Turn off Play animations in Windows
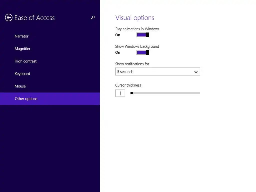The image size is (256, 192). [x=143, y=35]
